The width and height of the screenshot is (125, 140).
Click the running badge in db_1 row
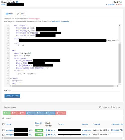(39, 135)
